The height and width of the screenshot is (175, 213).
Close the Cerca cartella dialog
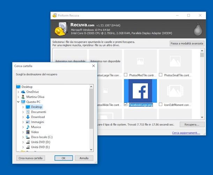coord(94,66)
